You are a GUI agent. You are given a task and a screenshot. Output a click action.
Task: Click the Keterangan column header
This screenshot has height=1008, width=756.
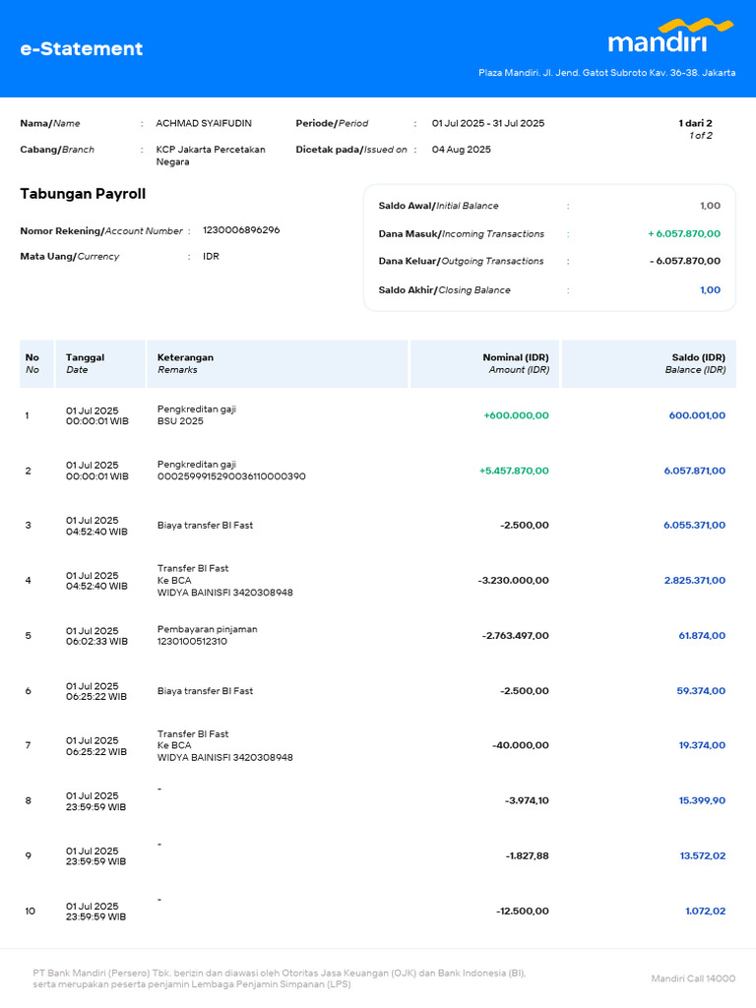coord(278,363)
